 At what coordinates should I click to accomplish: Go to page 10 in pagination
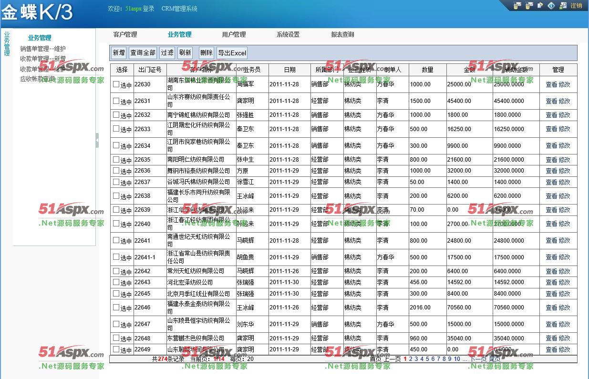(457, 359)
